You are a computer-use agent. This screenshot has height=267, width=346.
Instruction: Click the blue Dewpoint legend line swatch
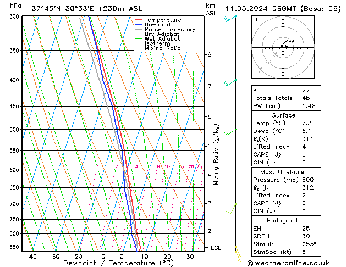139,24
